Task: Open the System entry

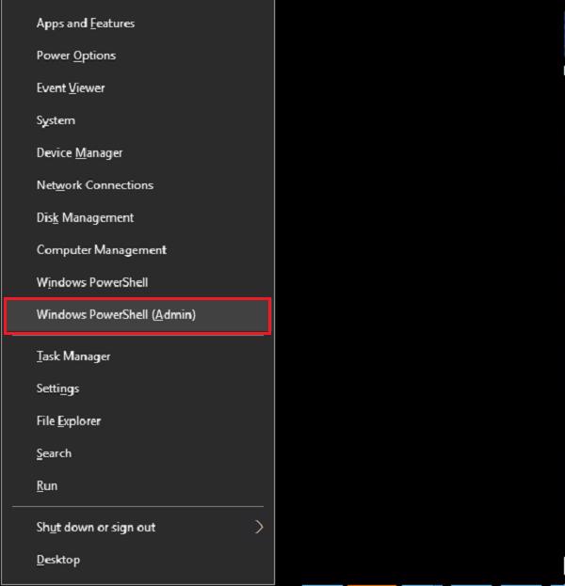Action: click(x=137, y=120)
